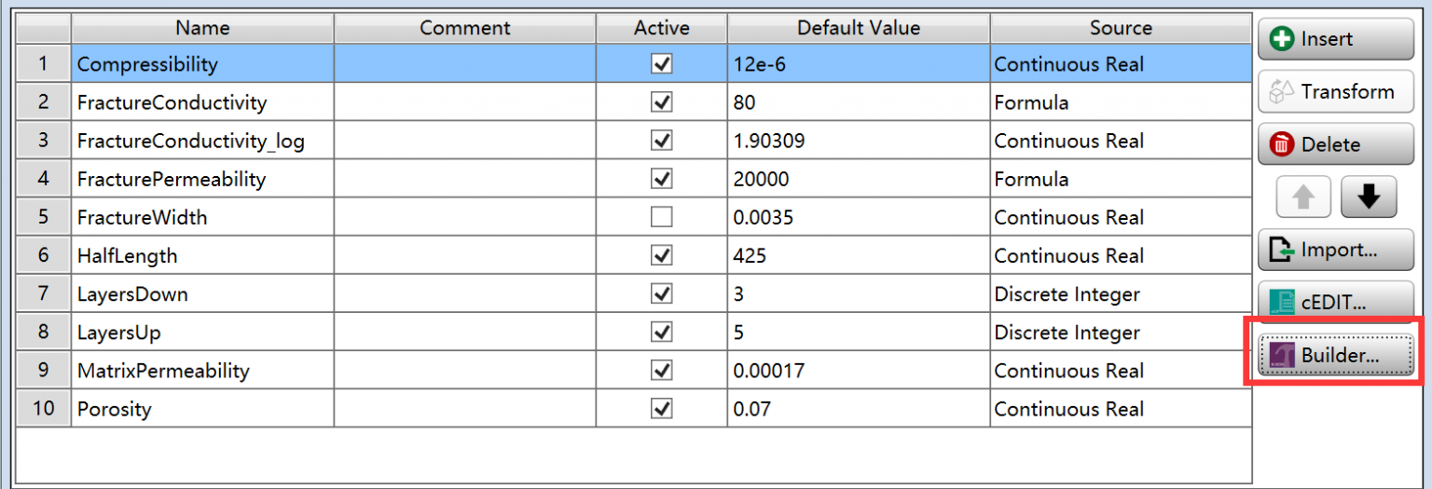Select the Source cell of LayersDown
1432x489 pixels.
[1120, 294]
